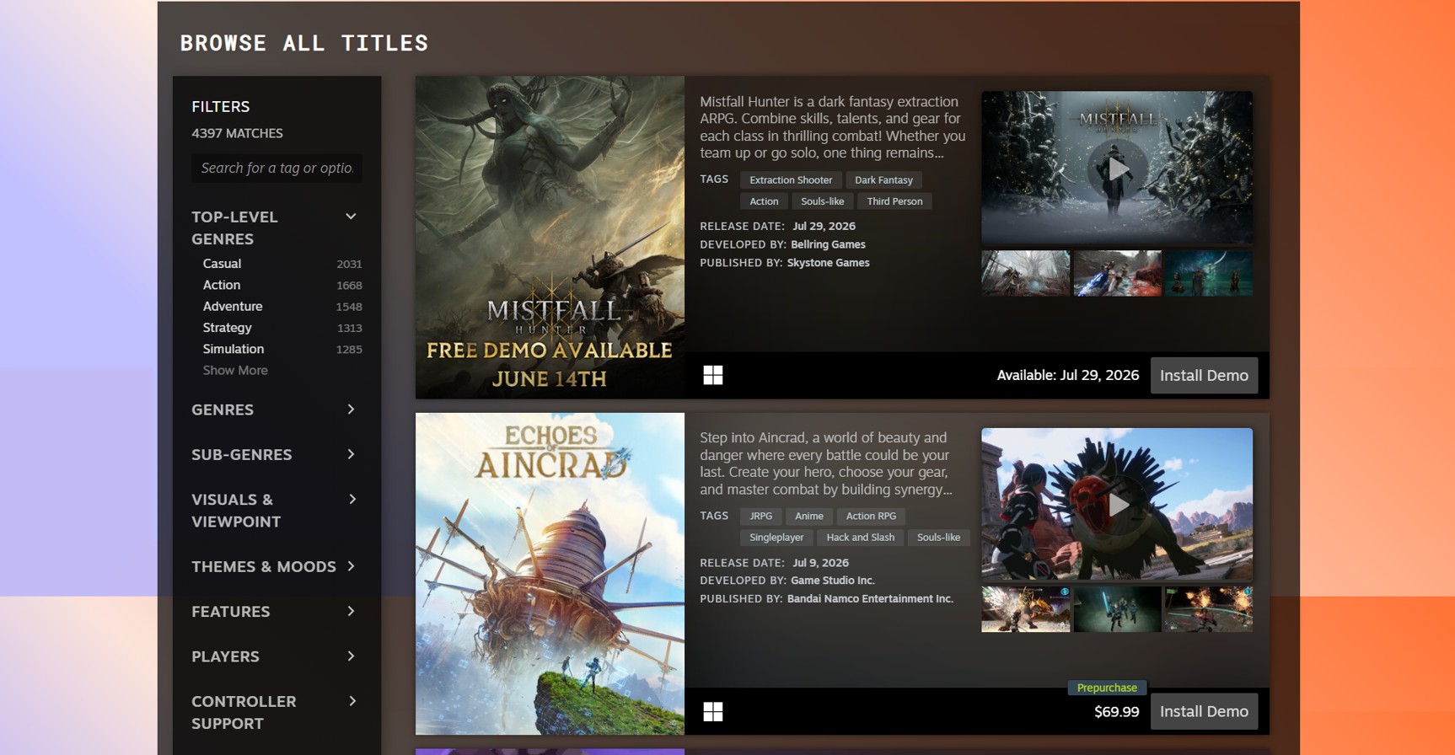
Task: View first Echoes of Aincrad screenshot thumbnail
Action: (x=1026, y=609)
